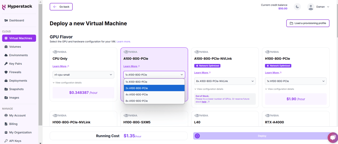Click the Billing sidebar icon
This screenshot has width=338, height=144.
[x=6, y=124]
